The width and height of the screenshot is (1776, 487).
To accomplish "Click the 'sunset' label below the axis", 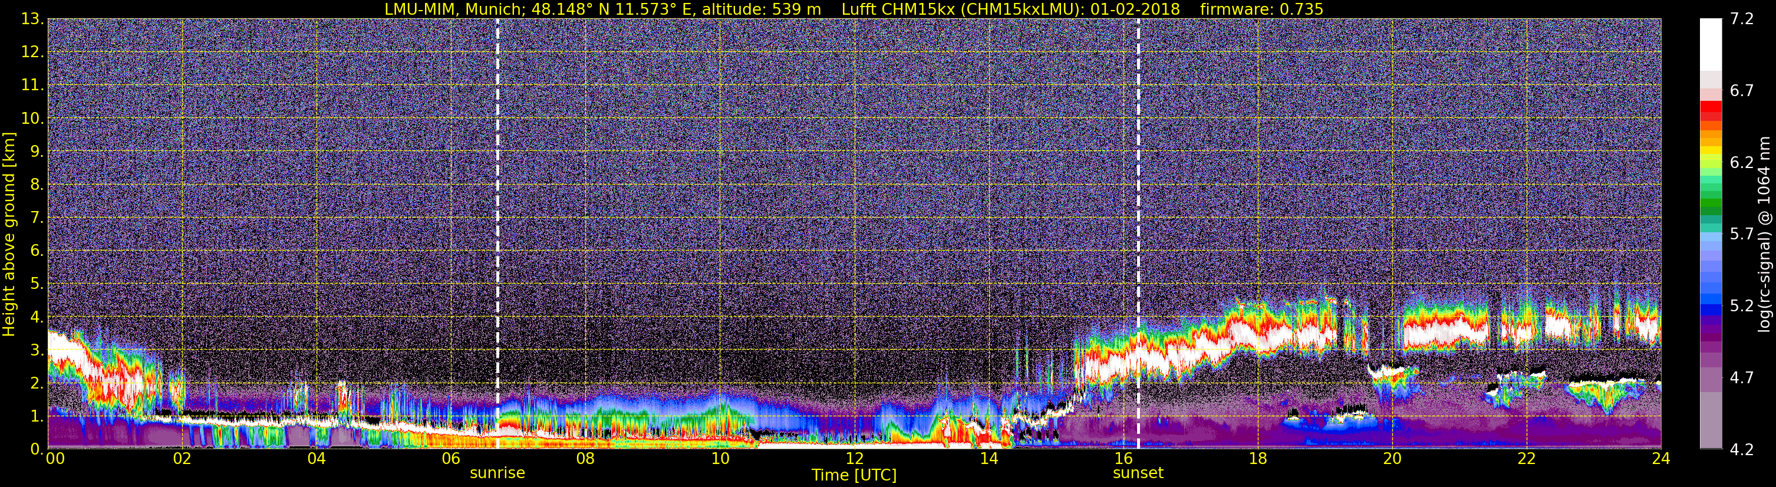I will tap(1138, 473).
